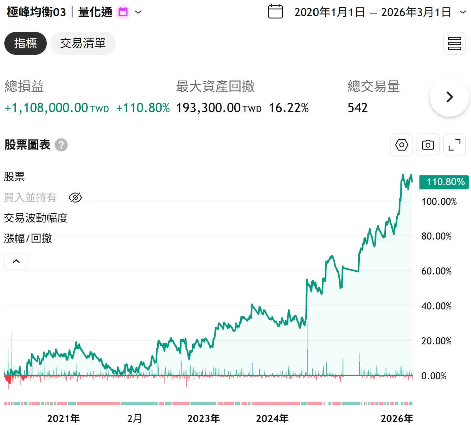This screenshot has height=425, width=471.
Task: Open chart settings hexagon icon
Action: (x=401, y=145)
